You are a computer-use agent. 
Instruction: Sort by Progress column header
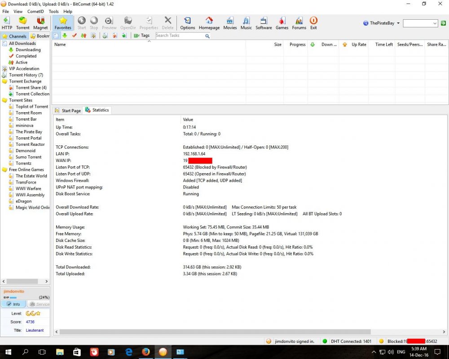(296, 44)
